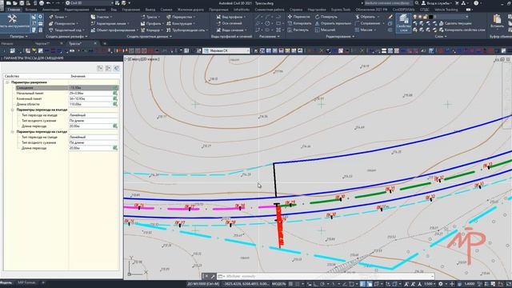Toggle МОДЕЛЬ space button in status bar
The height and width of the screenshot is (288, 512).
(278, 284)
